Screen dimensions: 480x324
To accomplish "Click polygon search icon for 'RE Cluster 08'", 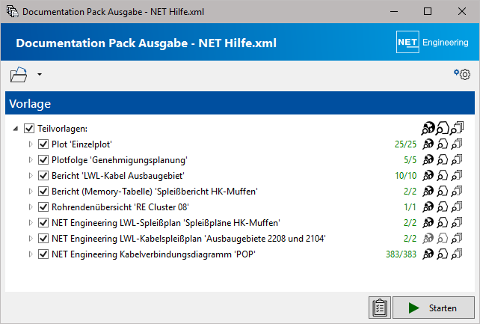I will coord(443,207).
